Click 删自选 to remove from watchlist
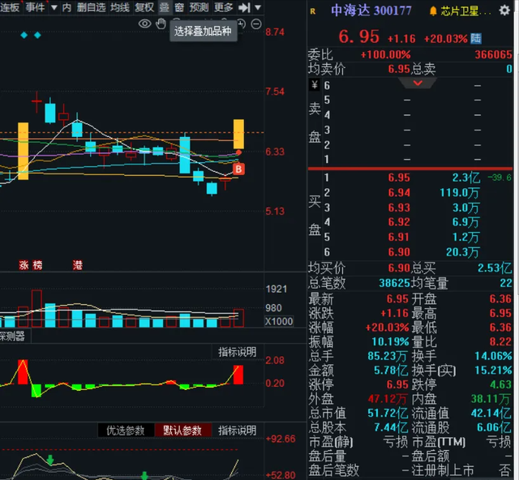This screenshot has width=519, height=480. [x=91, y=7]
